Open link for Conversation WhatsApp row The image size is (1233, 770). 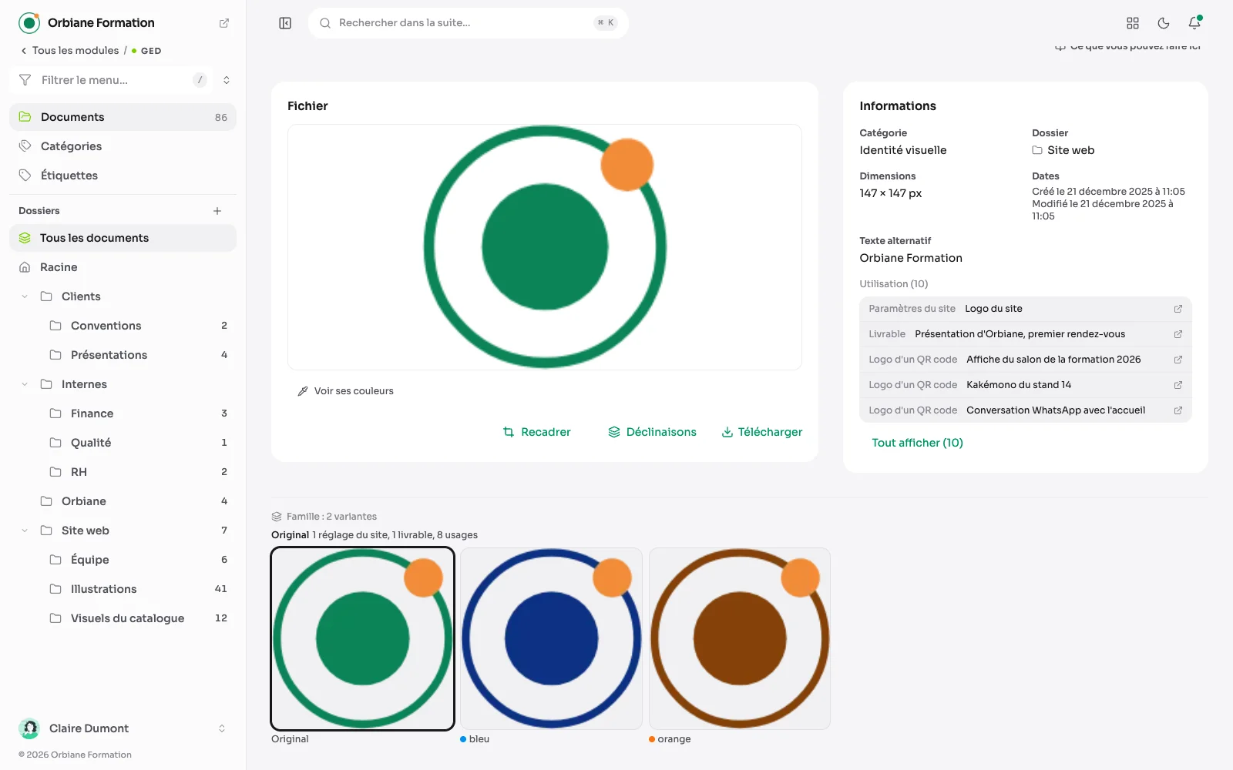tap(1178, 410)
